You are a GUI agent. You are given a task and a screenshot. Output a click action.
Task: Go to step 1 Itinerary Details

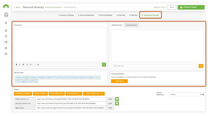[x=66, y=15]
